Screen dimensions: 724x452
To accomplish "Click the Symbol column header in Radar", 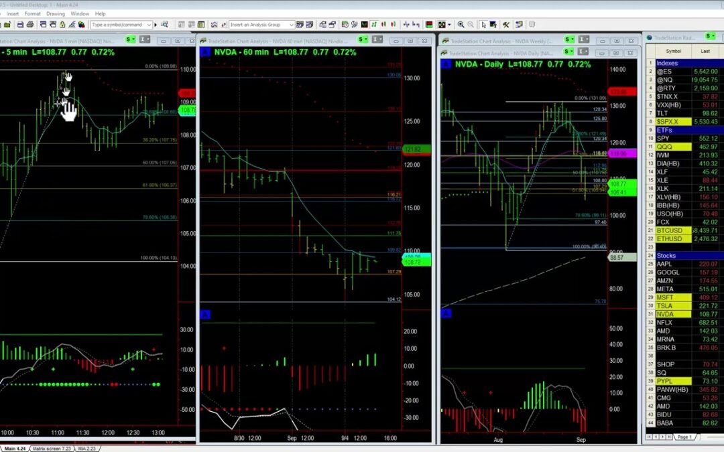I will pos(673,51).
